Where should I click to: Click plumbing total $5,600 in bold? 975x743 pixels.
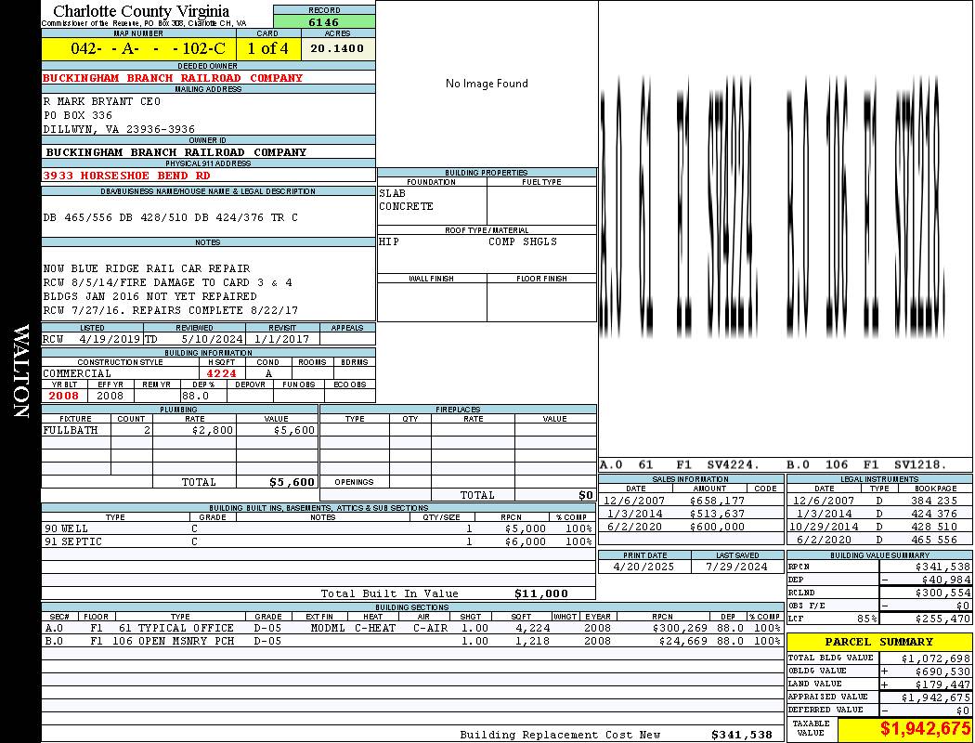tap(292, 482)
